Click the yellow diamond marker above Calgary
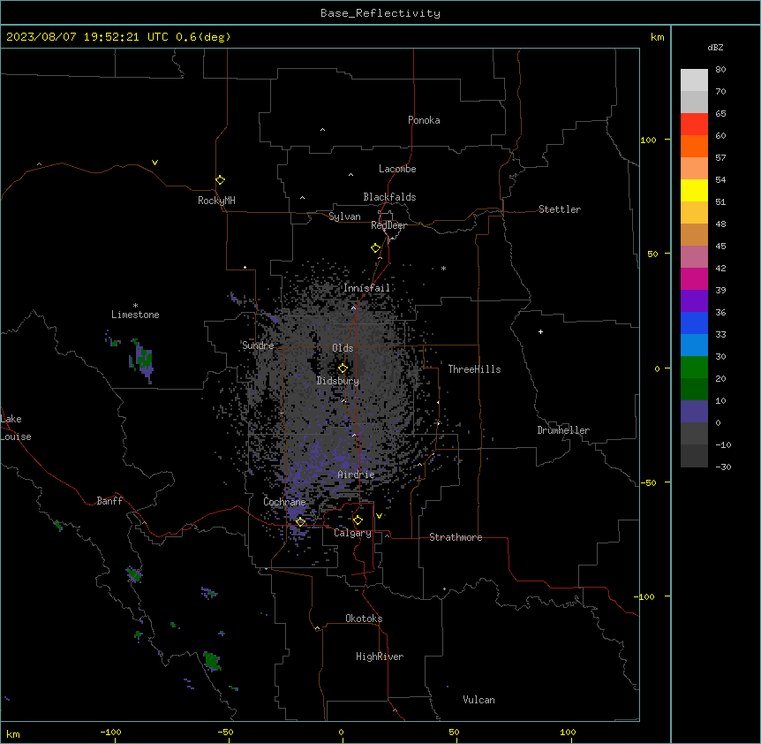 click(358, 520)
